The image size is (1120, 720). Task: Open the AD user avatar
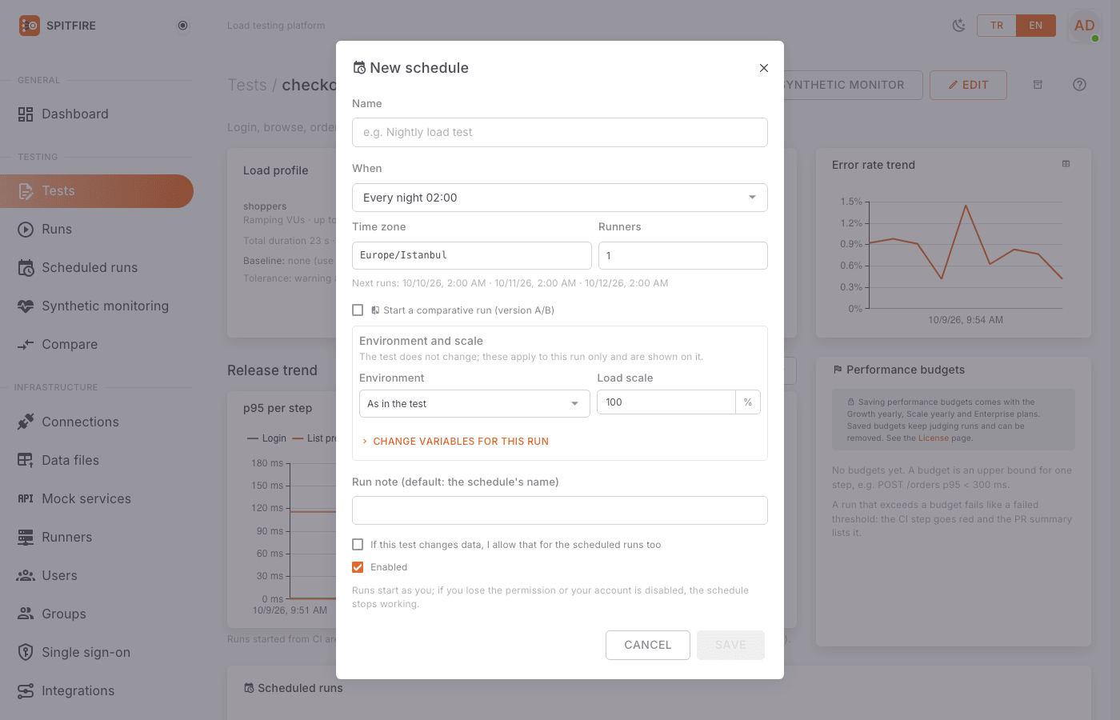(x=1085, y=26)
